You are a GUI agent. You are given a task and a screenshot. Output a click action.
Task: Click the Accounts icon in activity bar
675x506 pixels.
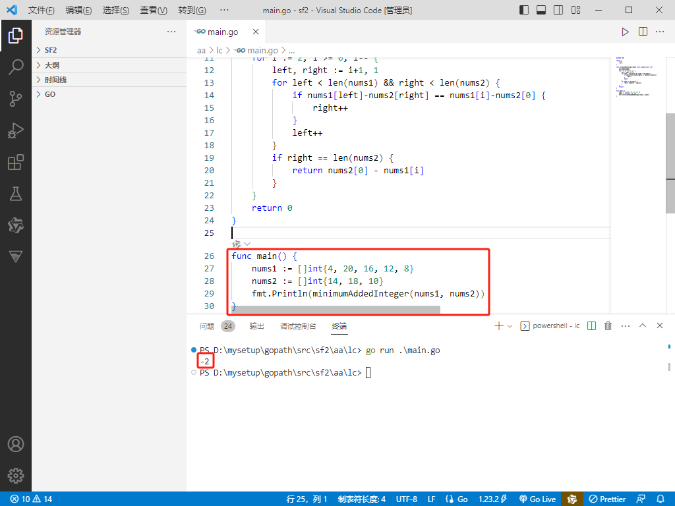coord(16,444)
